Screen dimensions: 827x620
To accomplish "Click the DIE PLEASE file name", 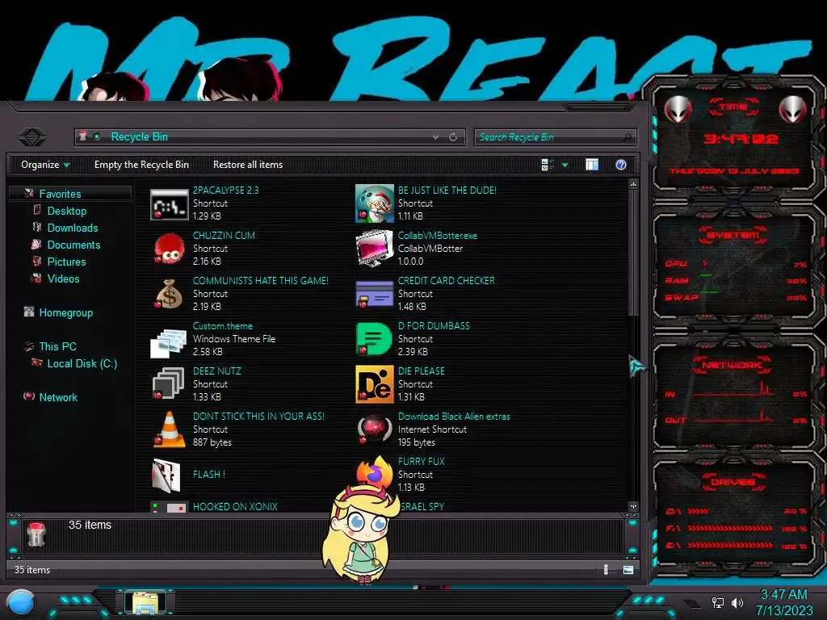I will [x=422, y=371].
